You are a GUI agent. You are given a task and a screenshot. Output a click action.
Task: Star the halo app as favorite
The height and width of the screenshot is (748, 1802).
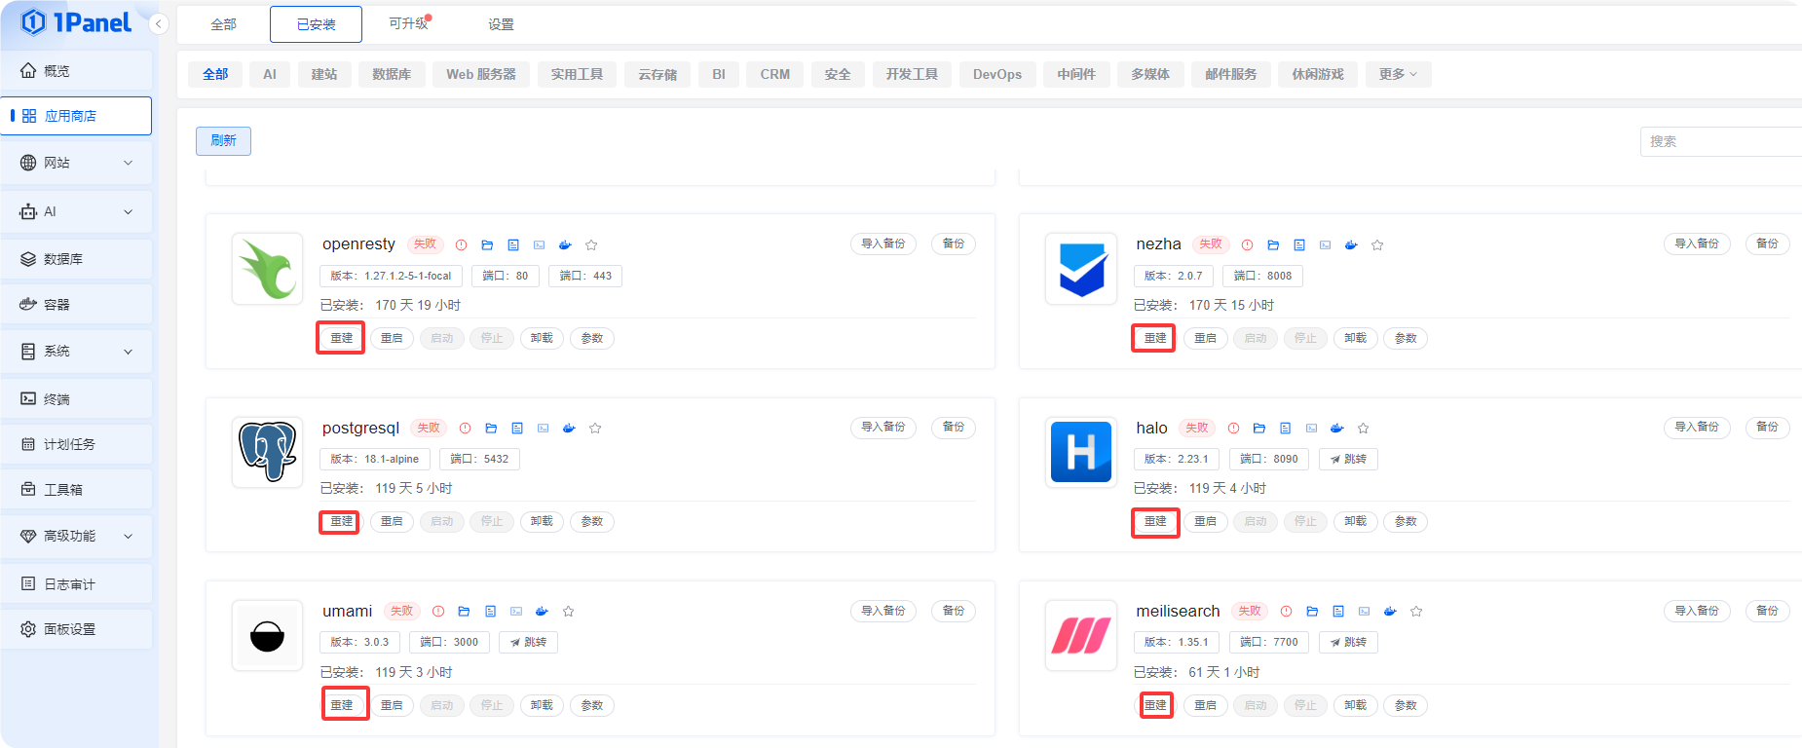click(1363, 429)
